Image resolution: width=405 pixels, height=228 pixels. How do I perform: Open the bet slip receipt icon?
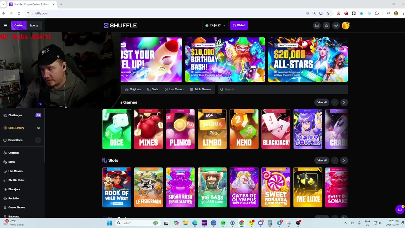coord(317,25)
